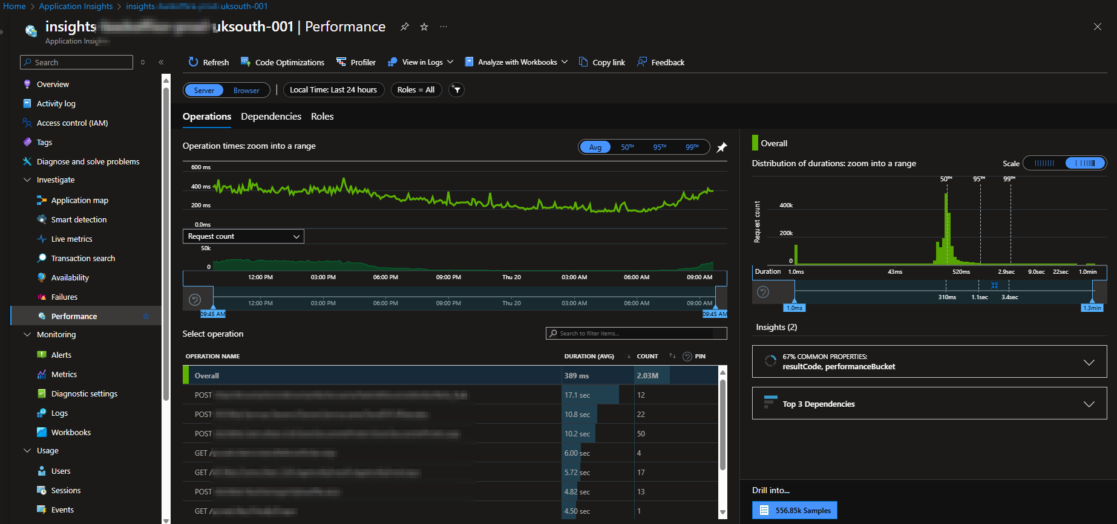Switch to Browser view toggle
Screen dimensions: 1117x524
click(x=246, y=90)
